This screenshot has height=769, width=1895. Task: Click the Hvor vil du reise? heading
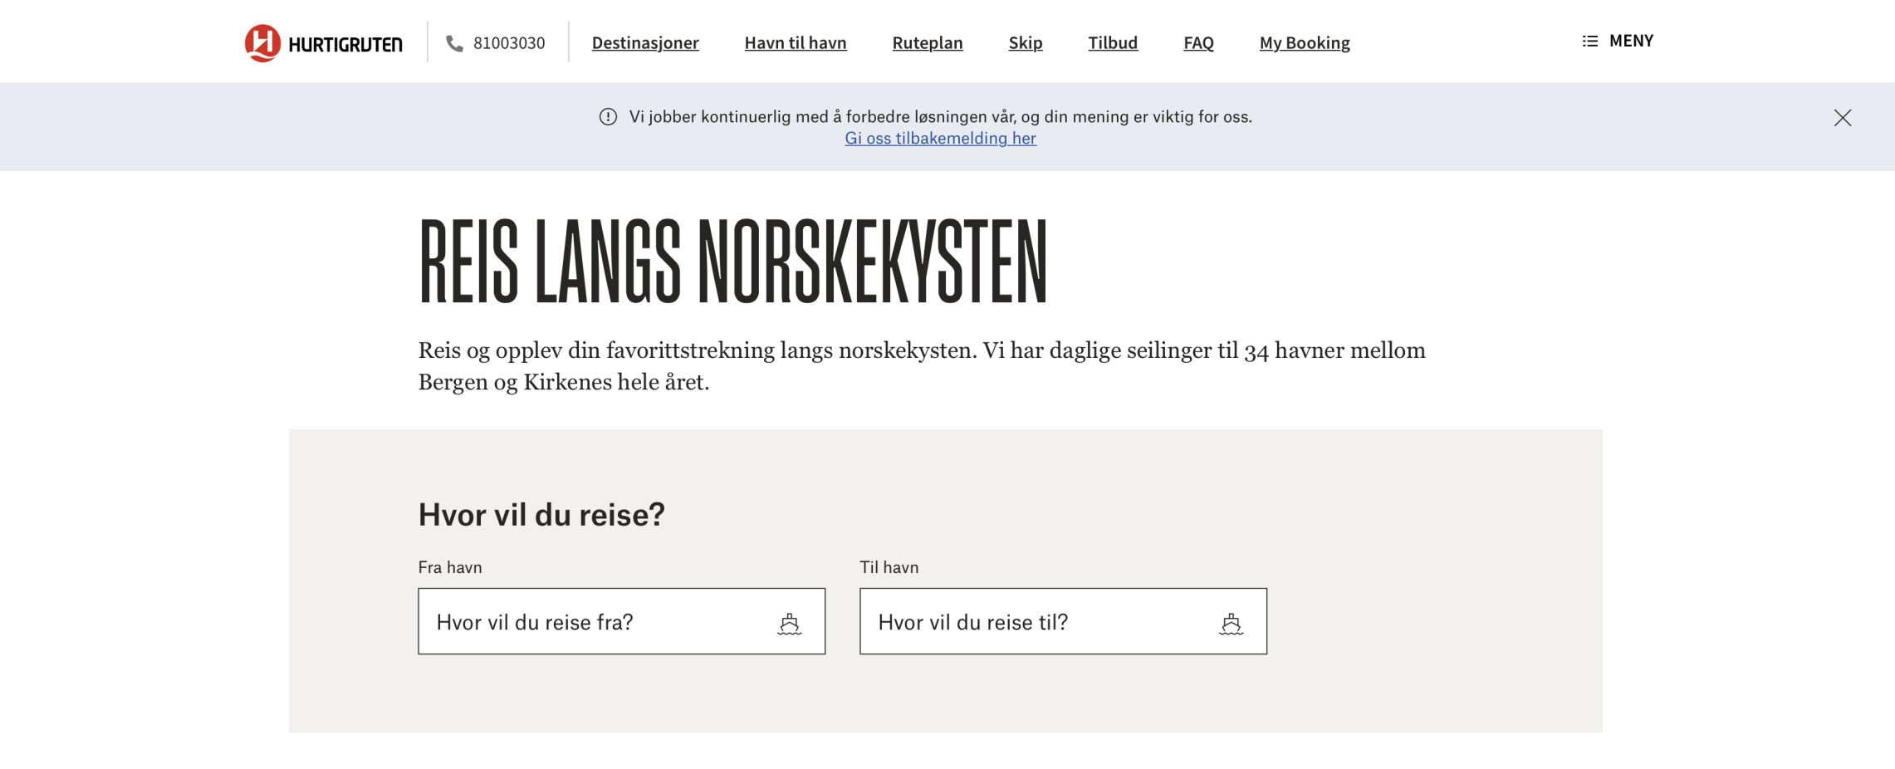541,515
